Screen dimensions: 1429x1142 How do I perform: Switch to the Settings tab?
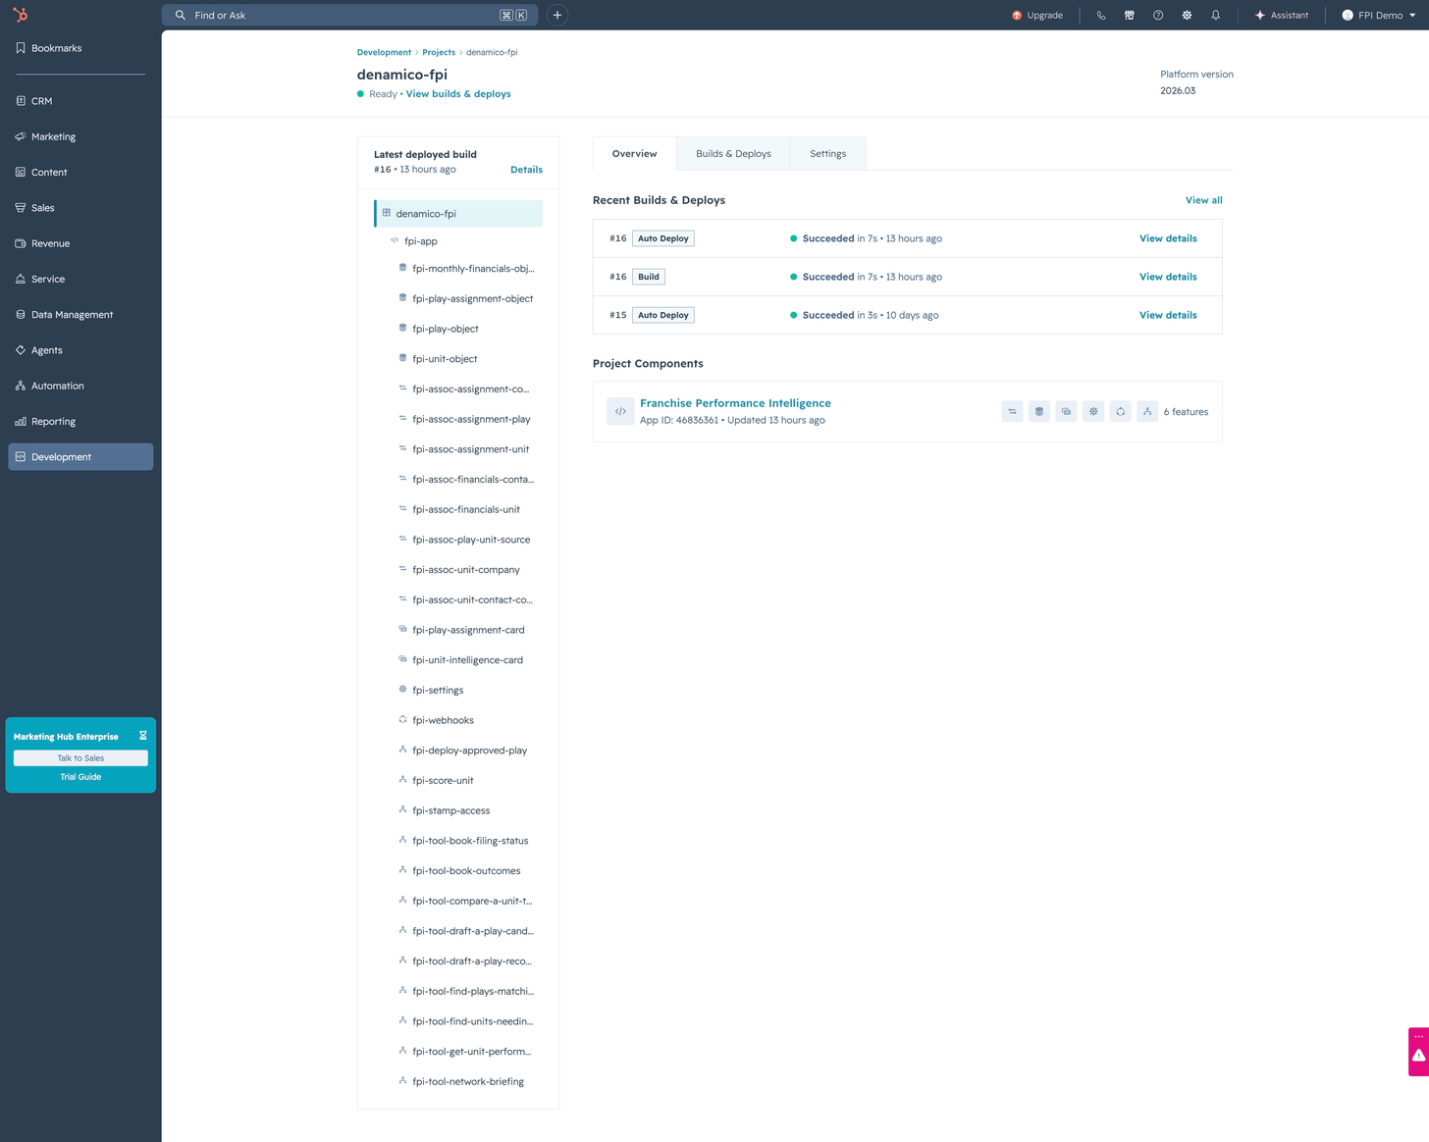(828, 154)
